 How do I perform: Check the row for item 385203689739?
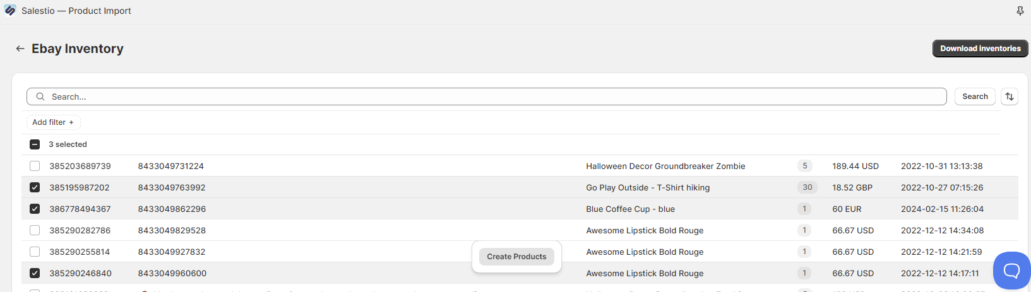(x=35, y=166)
